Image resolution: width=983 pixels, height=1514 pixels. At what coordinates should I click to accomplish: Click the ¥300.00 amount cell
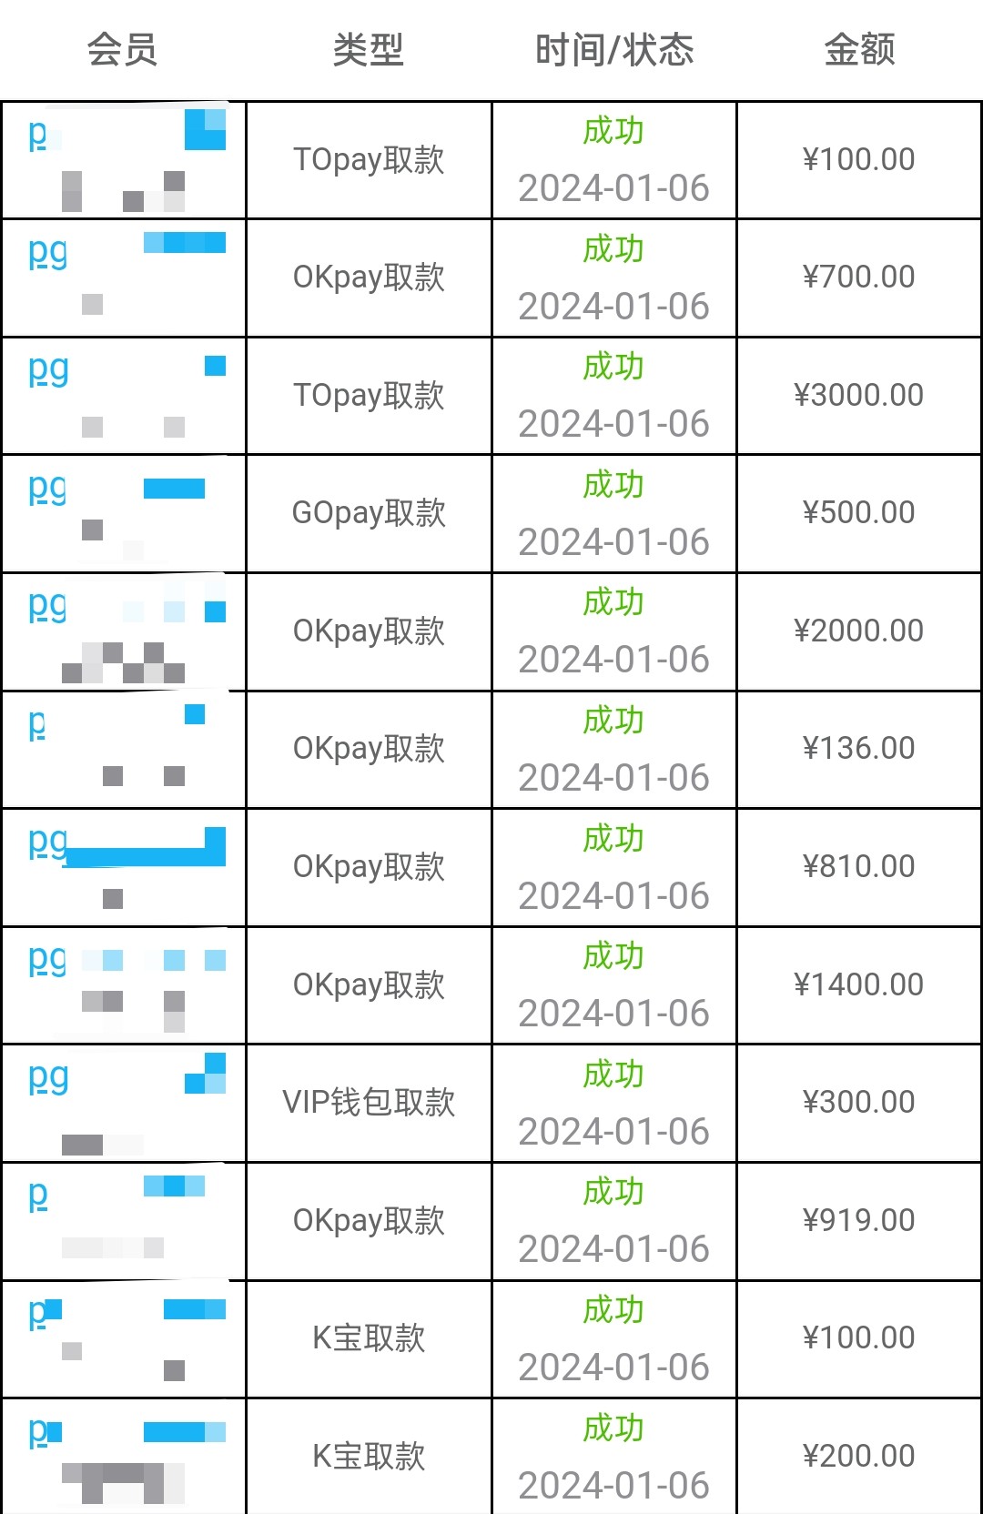[859, 1103]
